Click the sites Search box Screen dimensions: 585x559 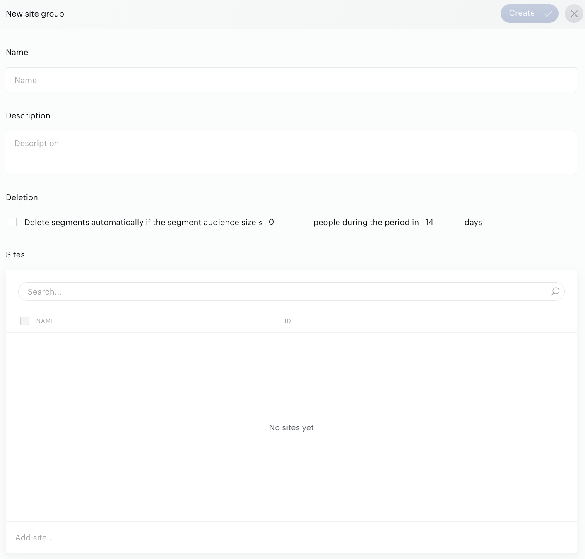pyautogui.click(x=291, y=292)
